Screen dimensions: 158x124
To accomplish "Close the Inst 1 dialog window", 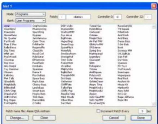I will click(154, 6).
